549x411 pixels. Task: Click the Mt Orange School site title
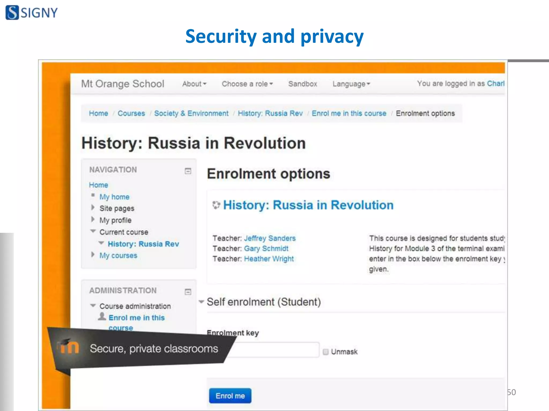123,84
